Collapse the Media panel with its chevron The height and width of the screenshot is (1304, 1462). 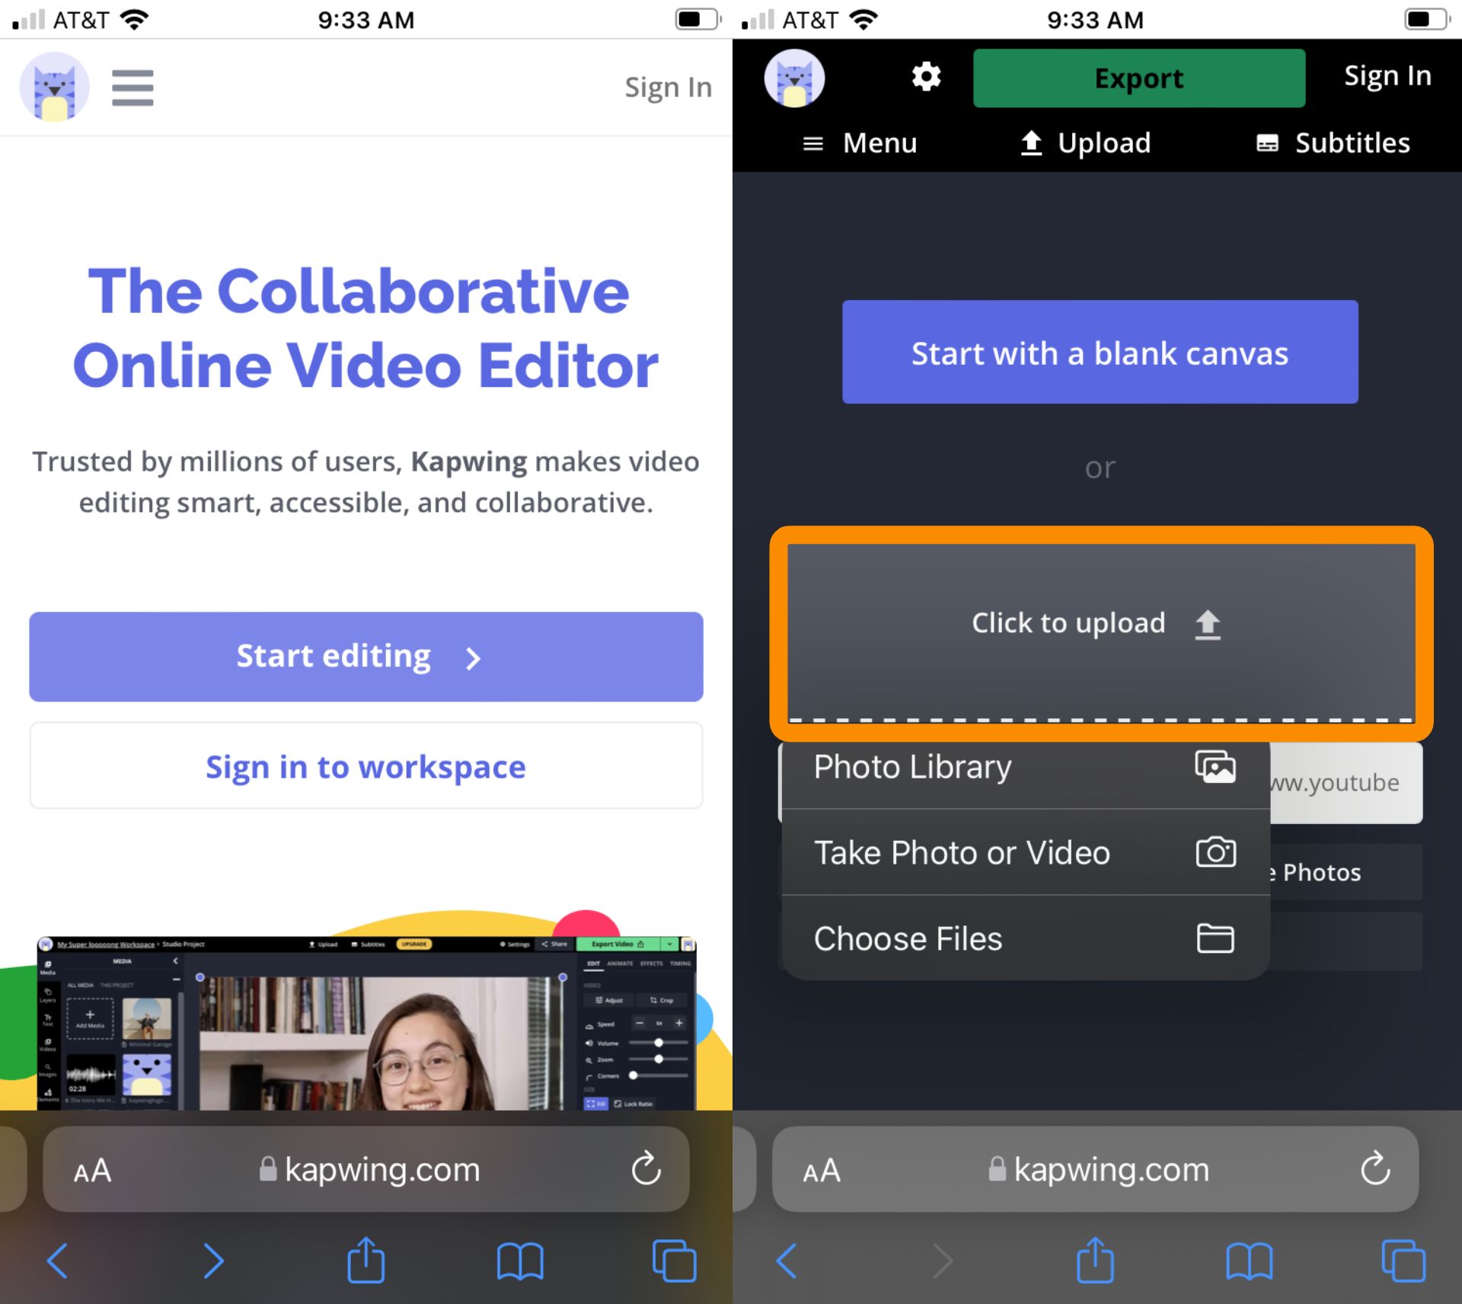click(x=176, y=961)
